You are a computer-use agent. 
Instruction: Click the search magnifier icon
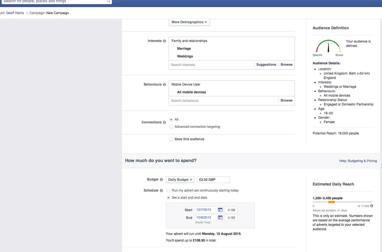pos(109,1)
